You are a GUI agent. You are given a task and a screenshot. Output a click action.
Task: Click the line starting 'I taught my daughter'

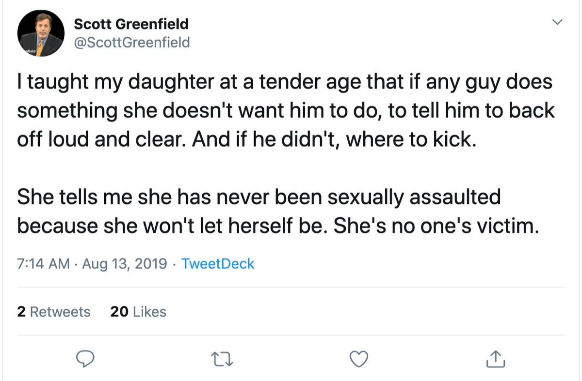pyautogui.click(x=285, y=82)
